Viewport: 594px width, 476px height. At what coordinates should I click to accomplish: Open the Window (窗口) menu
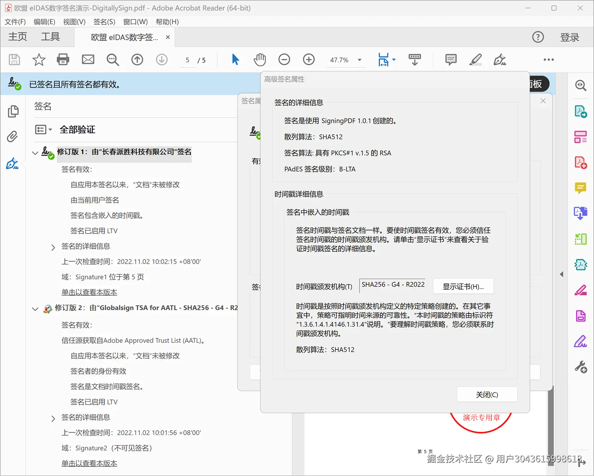(136, 22)
